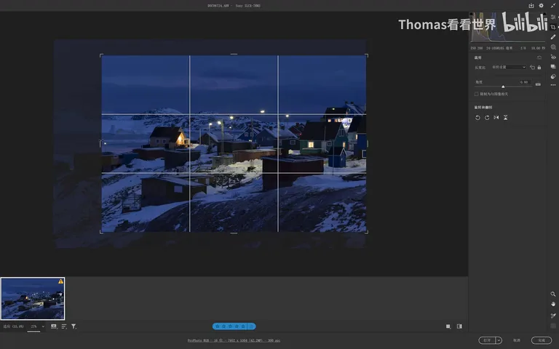Open the Masking tool circle icon

553,47
